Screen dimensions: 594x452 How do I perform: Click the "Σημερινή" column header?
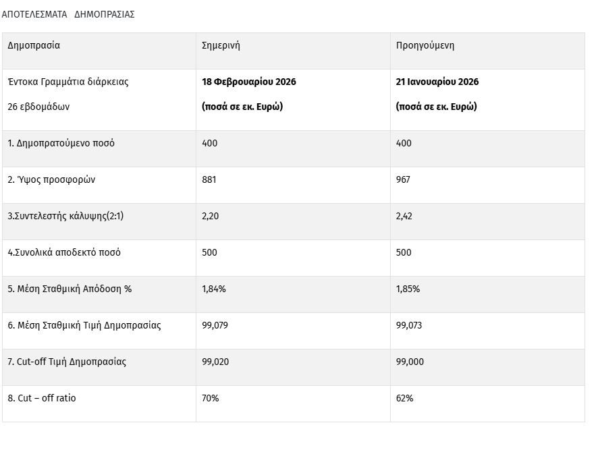[221, 46]
